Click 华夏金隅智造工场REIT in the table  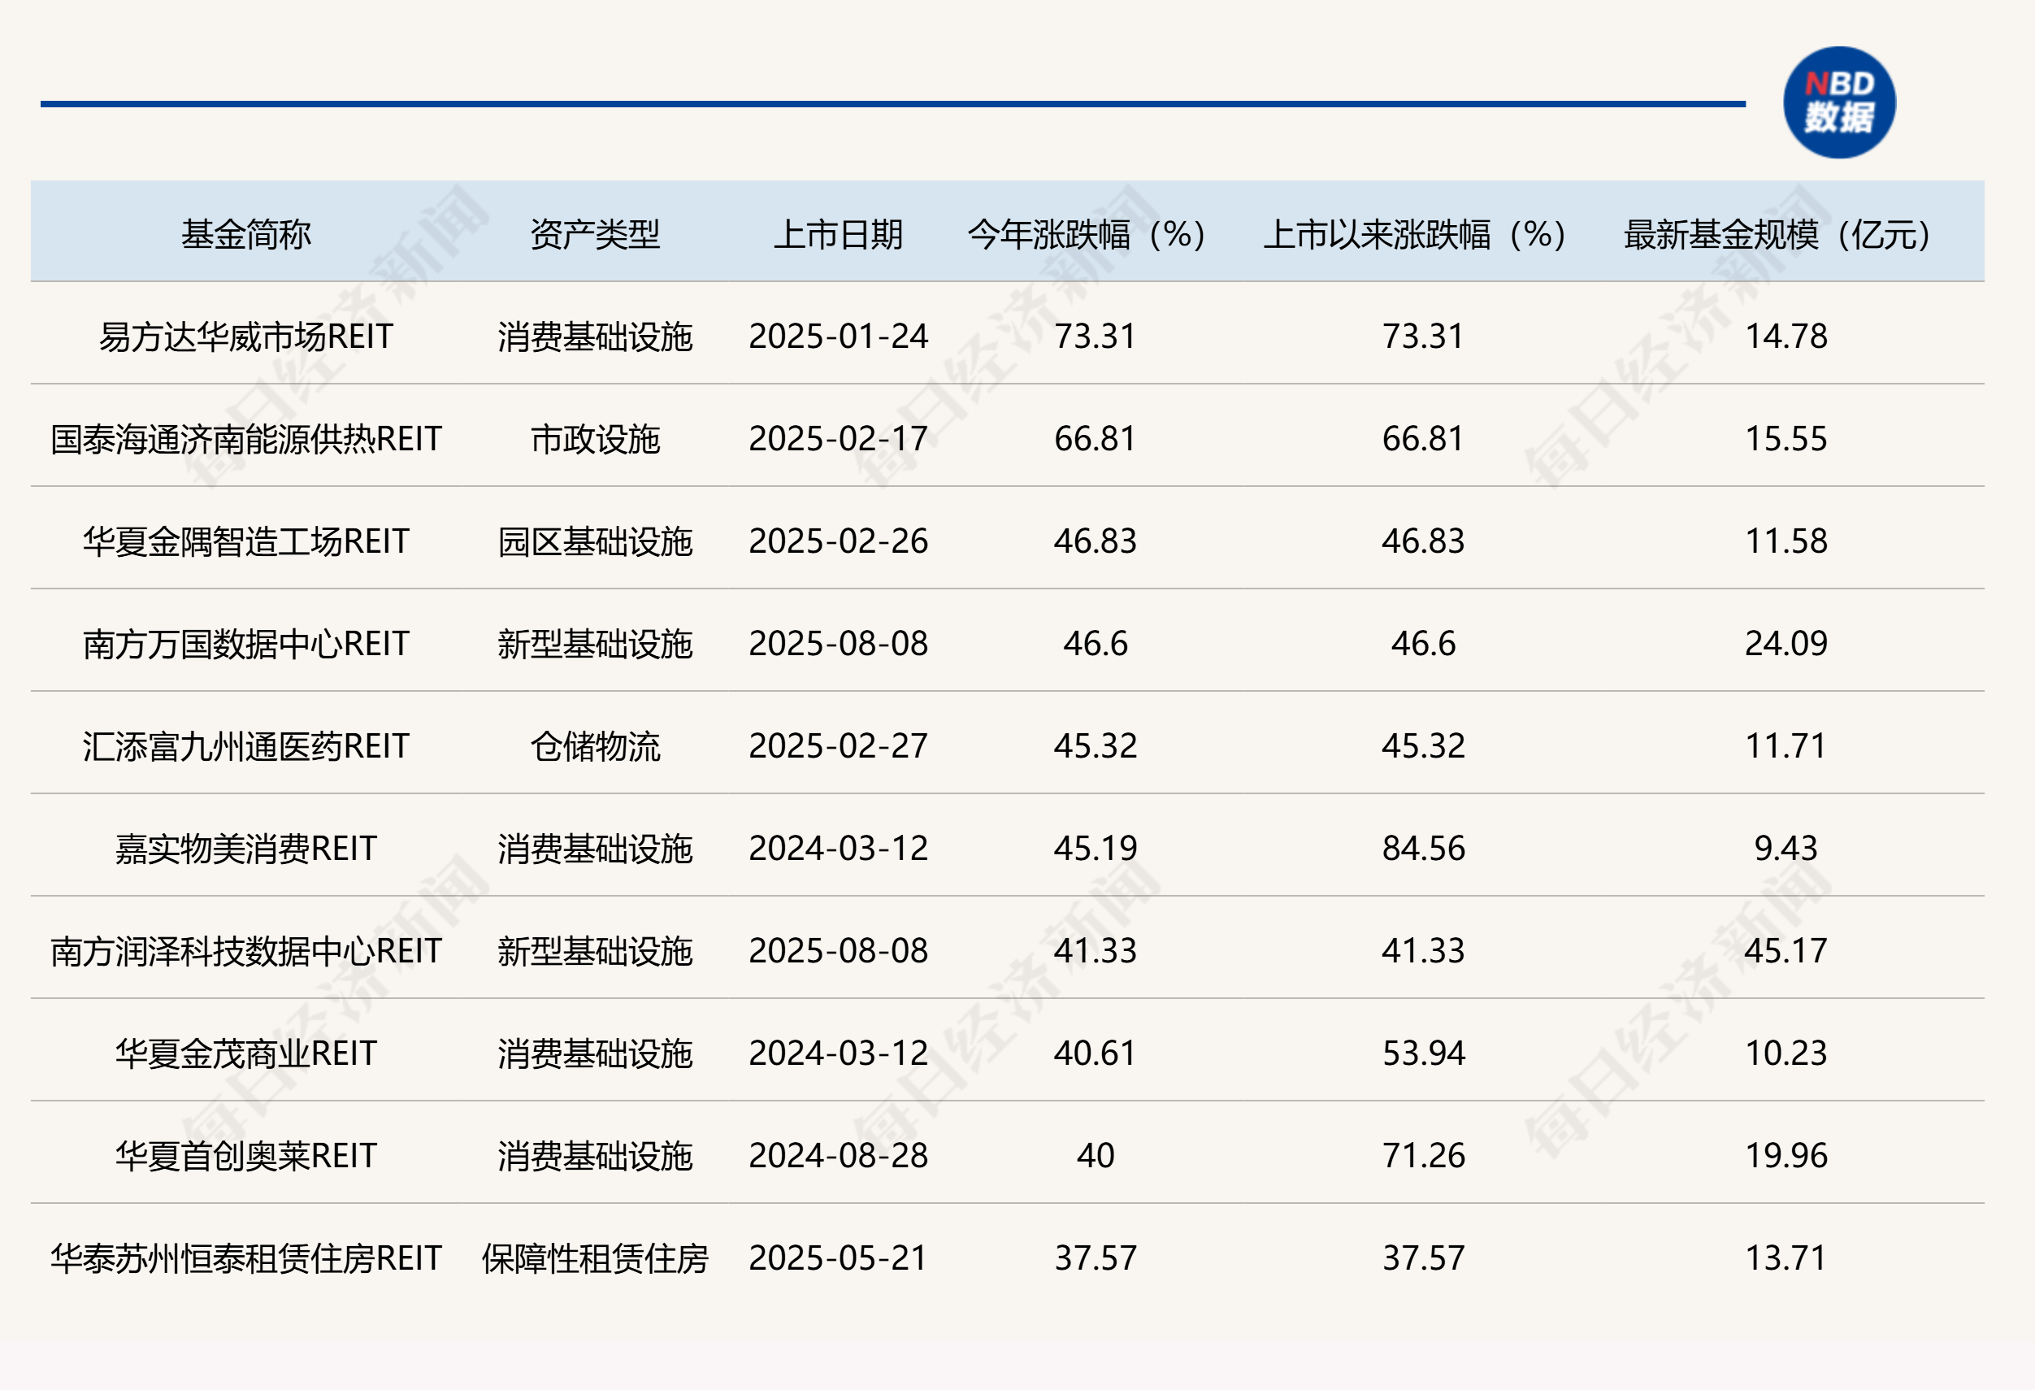(x=246, y=541)
